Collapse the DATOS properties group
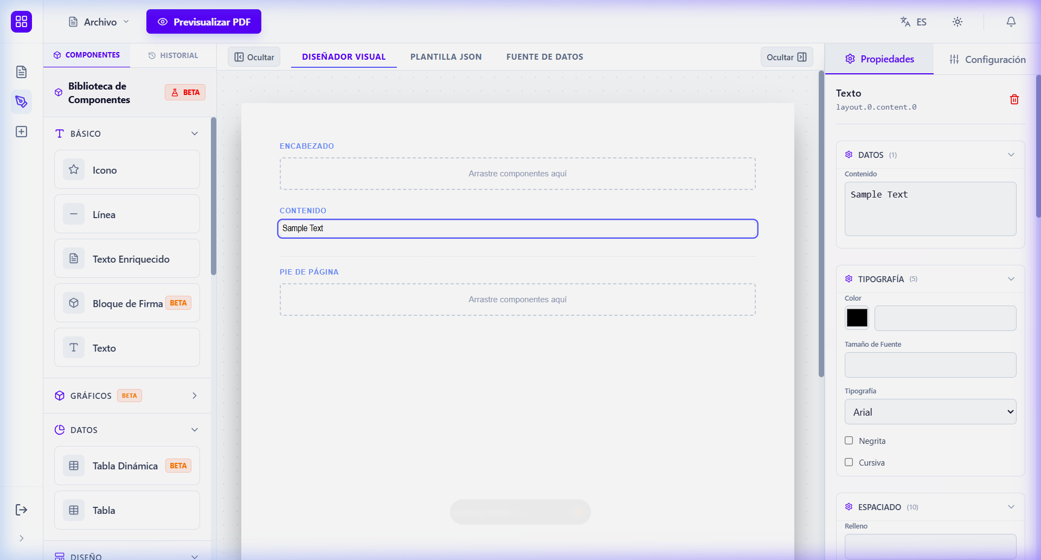This screenshot has width=1041, height=560. [x=1011, y=155]
